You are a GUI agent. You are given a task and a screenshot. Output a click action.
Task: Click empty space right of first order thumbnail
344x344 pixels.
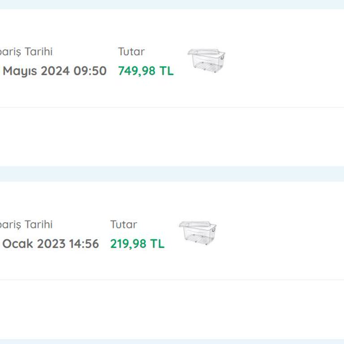coord(287,60)
